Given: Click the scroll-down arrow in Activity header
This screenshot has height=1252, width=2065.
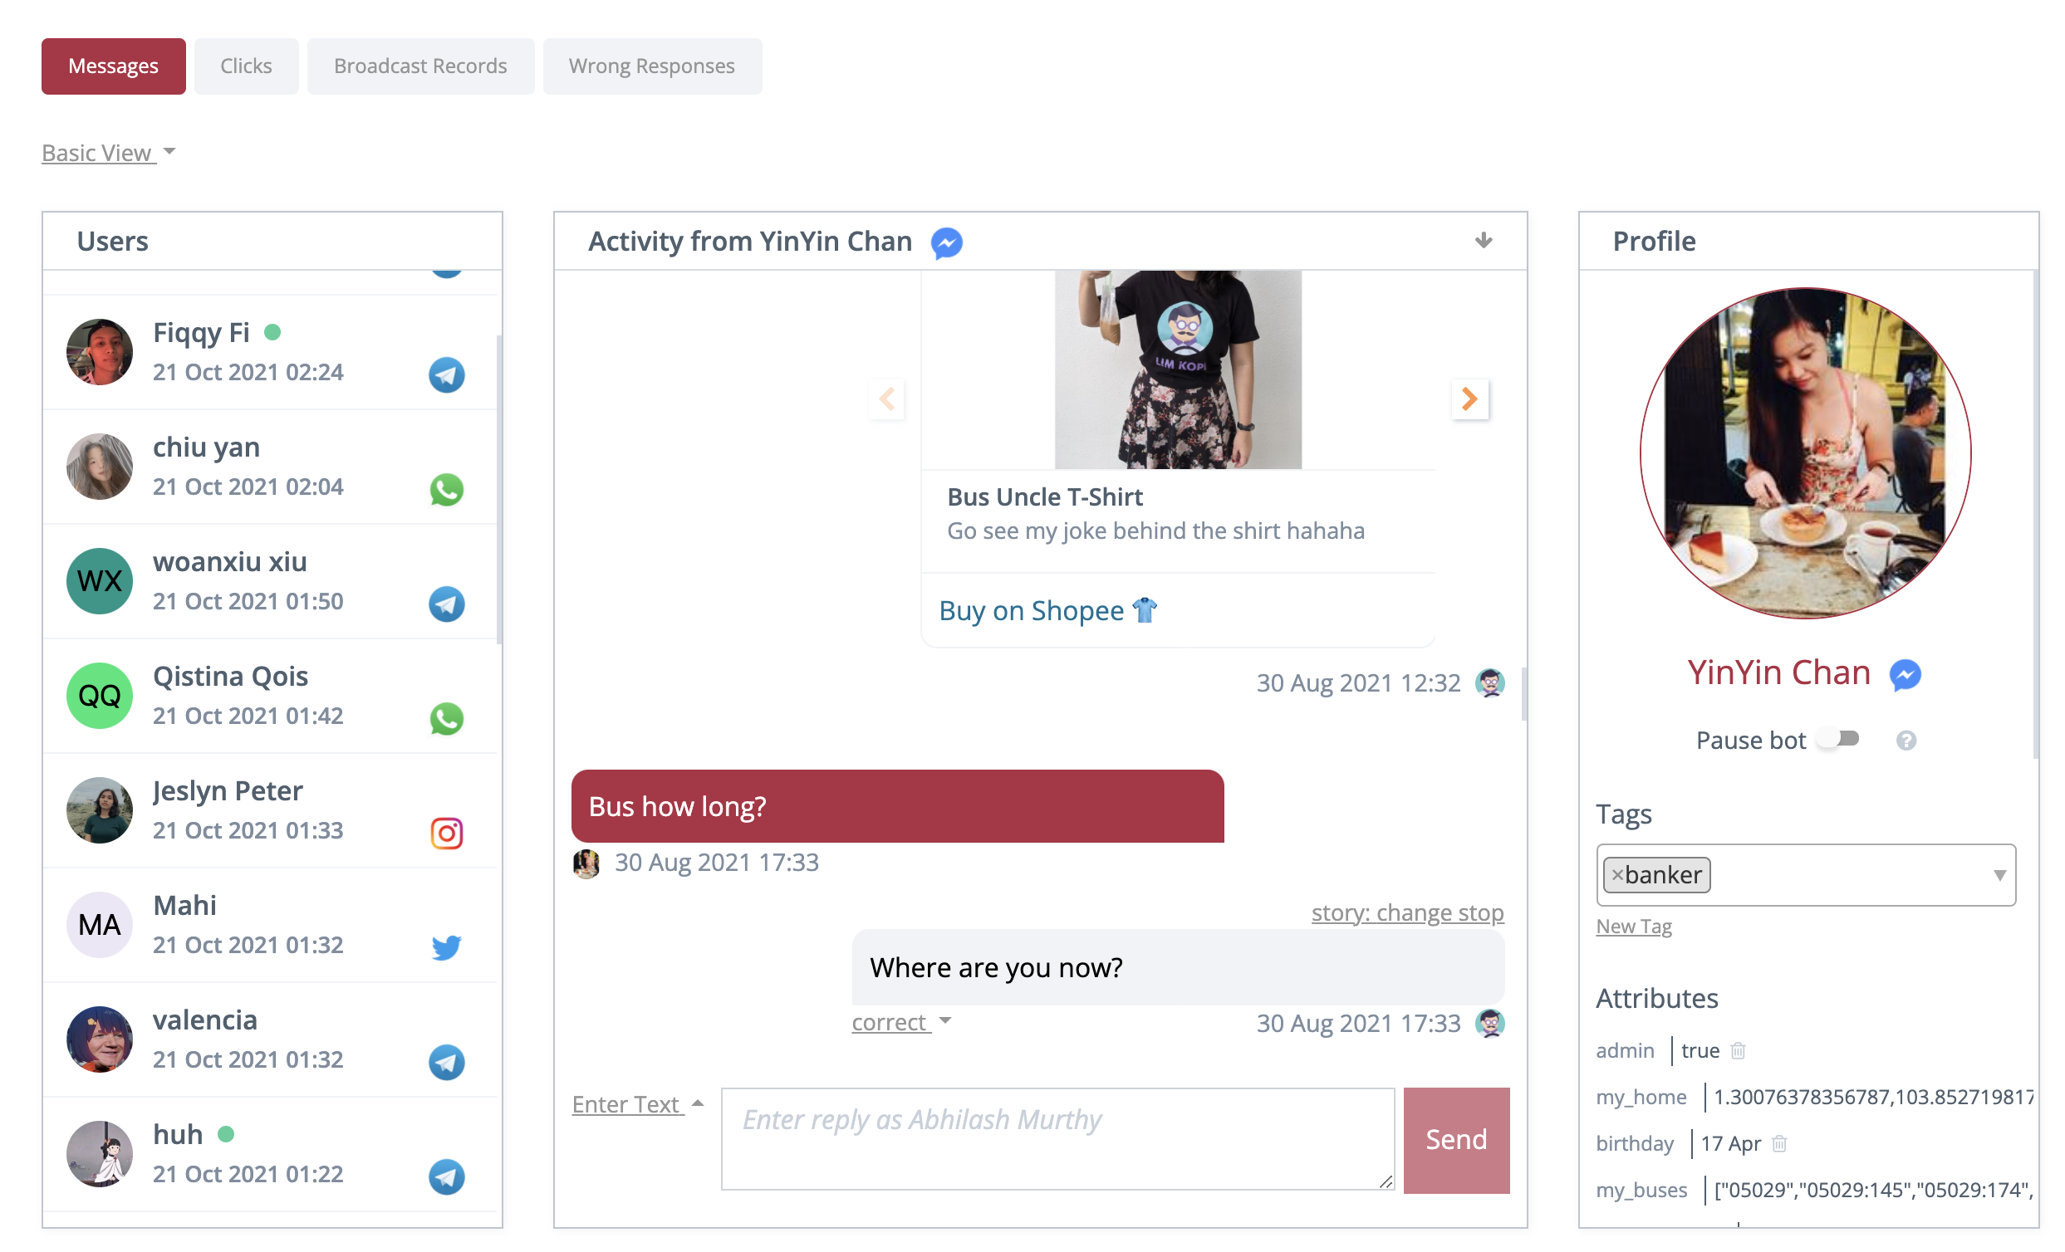Looking at the screenshot, I should pos(1484,242).
